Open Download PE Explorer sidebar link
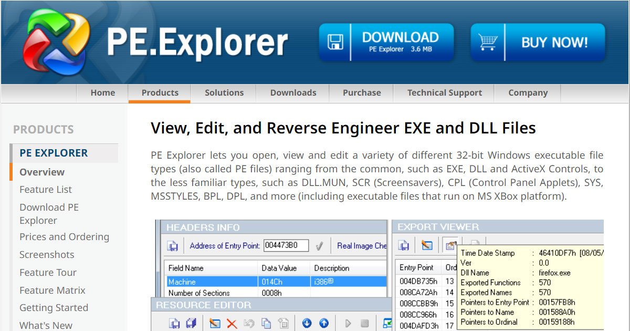This screenshot has height=331, width=630. coord(49,214)
